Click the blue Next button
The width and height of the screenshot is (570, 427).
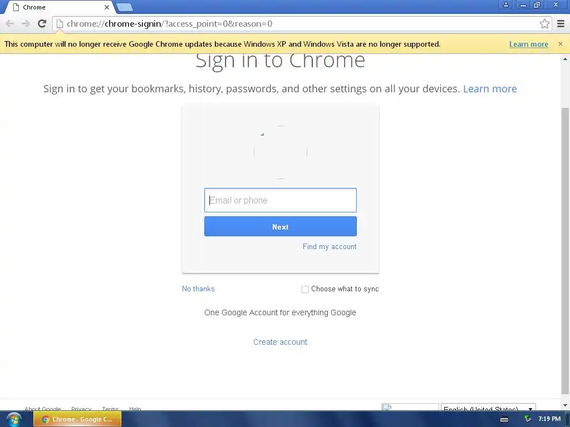pos(281,226)
